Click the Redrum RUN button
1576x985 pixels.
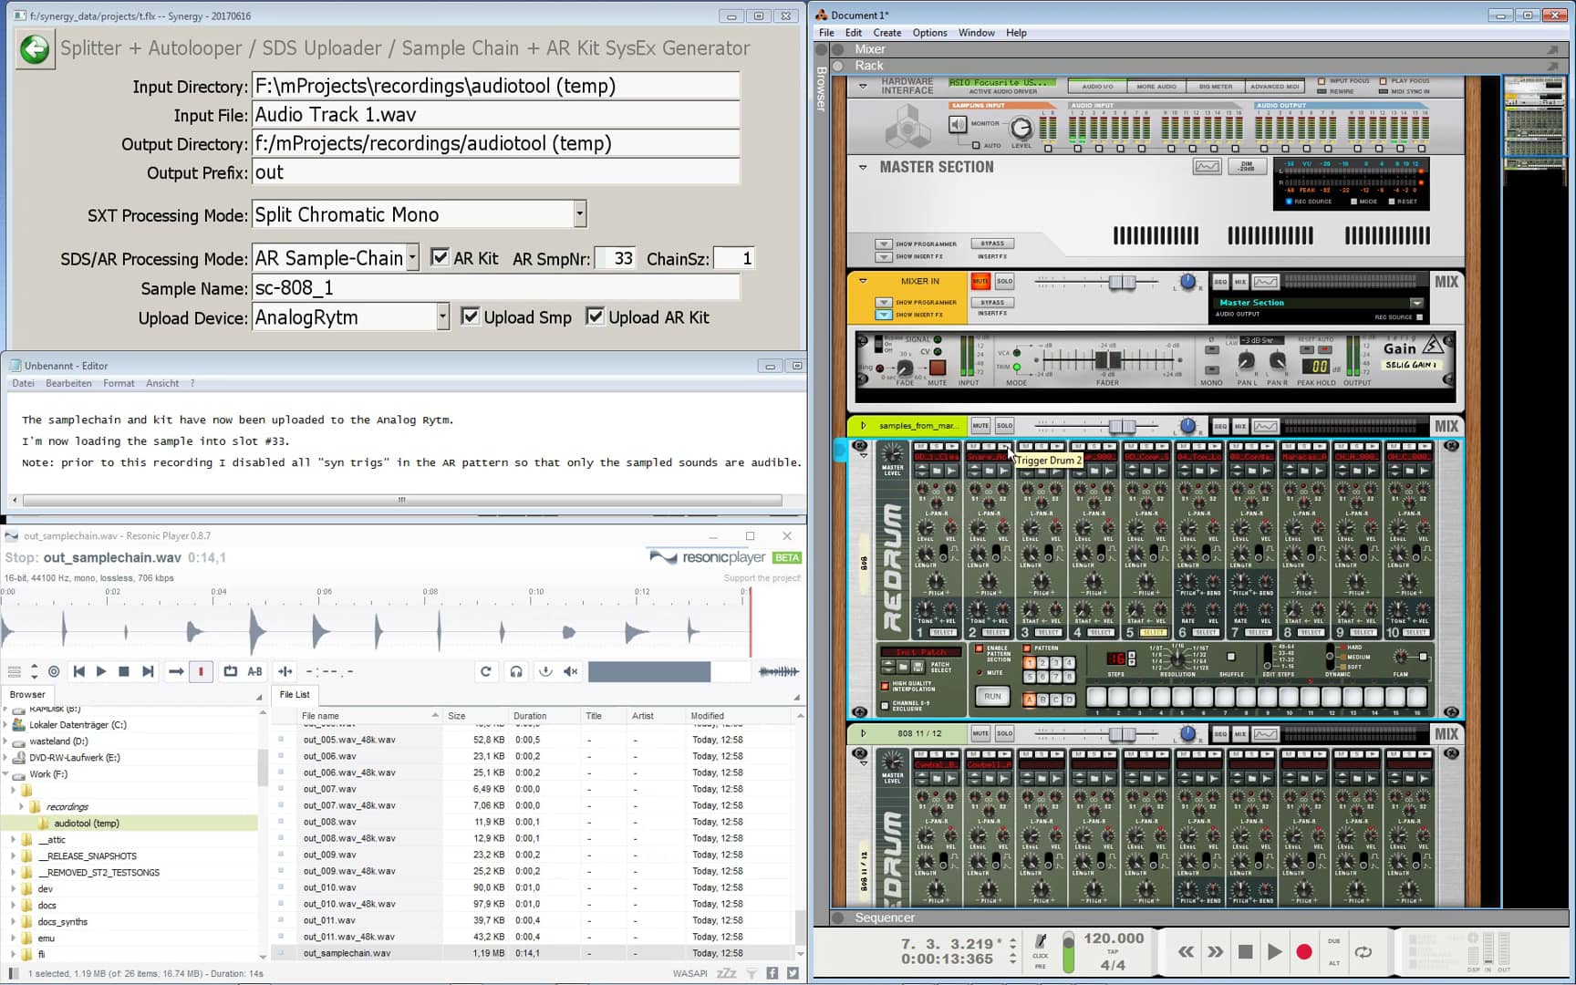[x=992, y=696]
